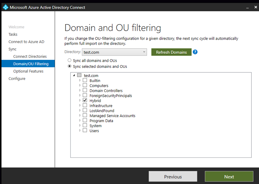The width and height of the screenshot is (259, 184).
Task: Expand the Managed Service Accounts arrow
Action: 80,115
